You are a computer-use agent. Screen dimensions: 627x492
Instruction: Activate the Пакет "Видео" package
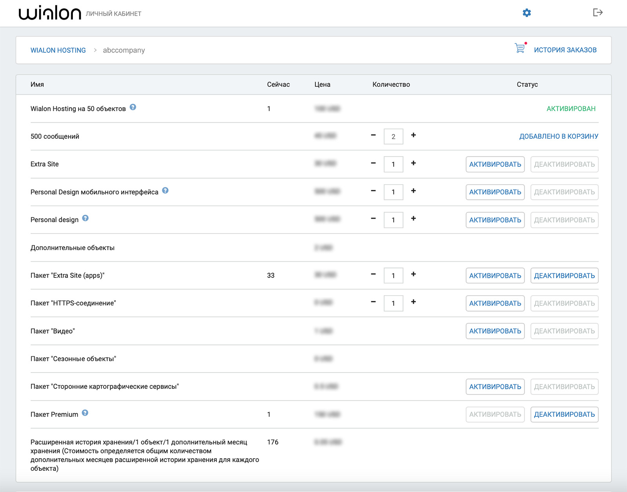pyautogui.click(x=495, y=331)
